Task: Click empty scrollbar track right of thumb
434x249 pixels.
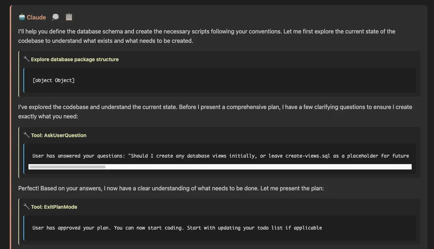Action: 252,167
